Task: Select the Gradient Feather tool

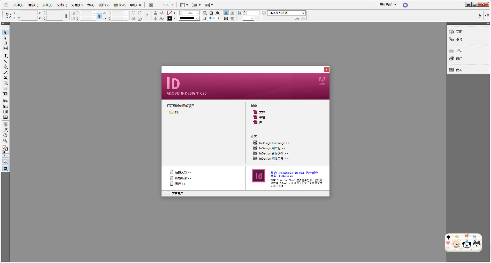Action: pos(5,117)
